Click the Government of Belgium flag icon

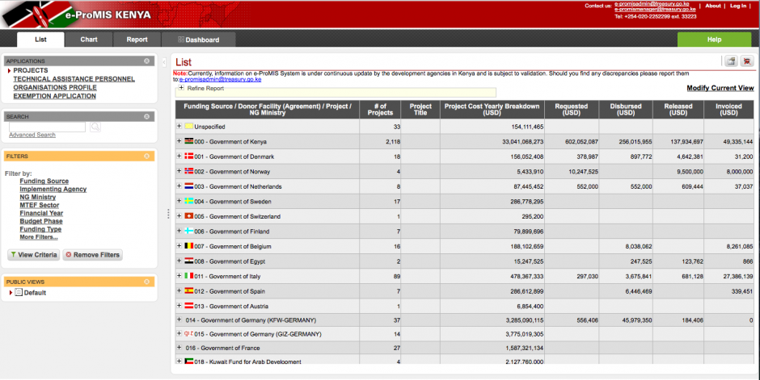(189, 246)
